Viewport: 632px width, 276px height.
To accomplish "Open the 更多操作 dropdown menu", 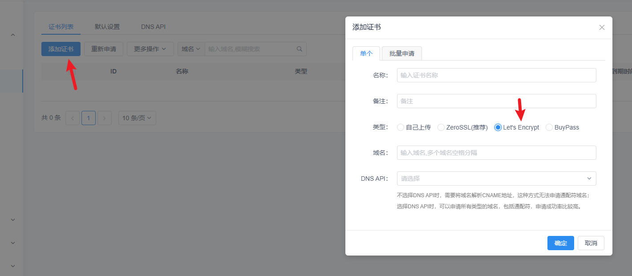I will click(x=150, y=49).
